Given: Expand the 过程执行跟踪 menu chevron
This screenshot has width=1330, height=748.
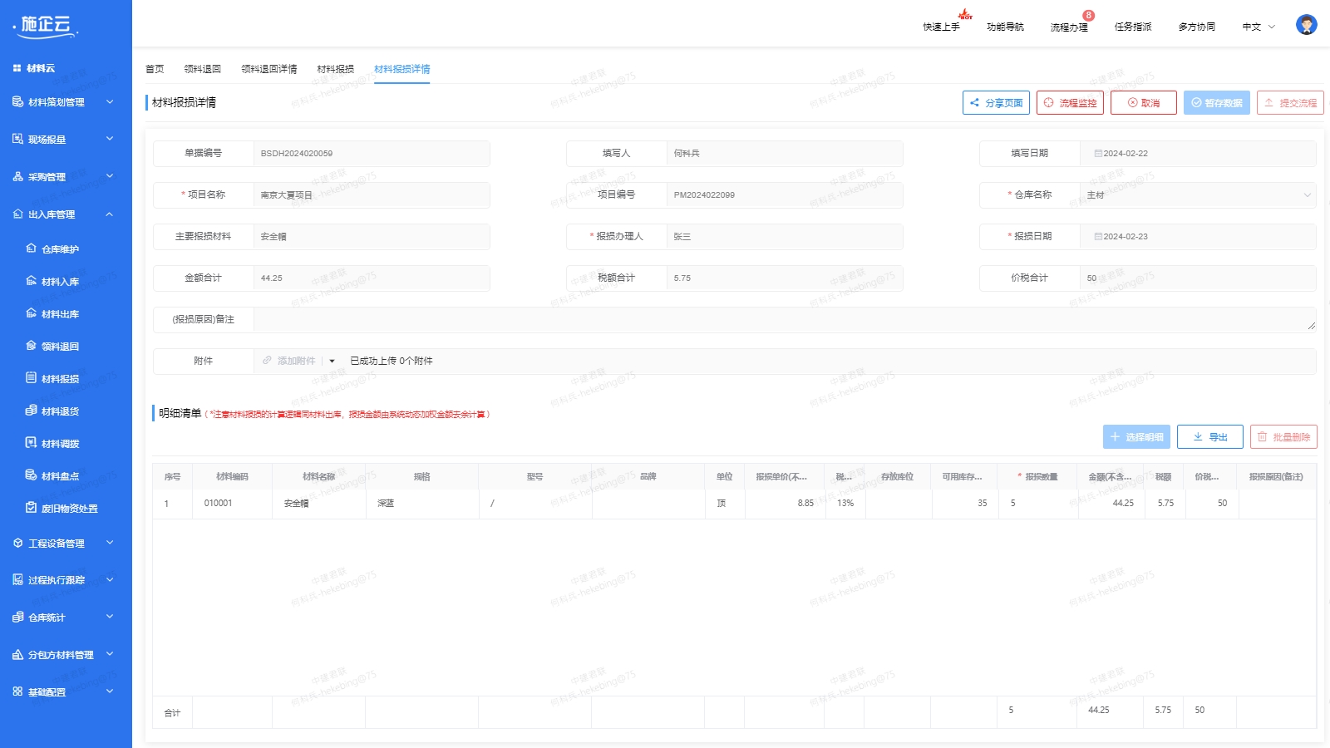Looking at the screenshot, I should [x=109, y=579].
